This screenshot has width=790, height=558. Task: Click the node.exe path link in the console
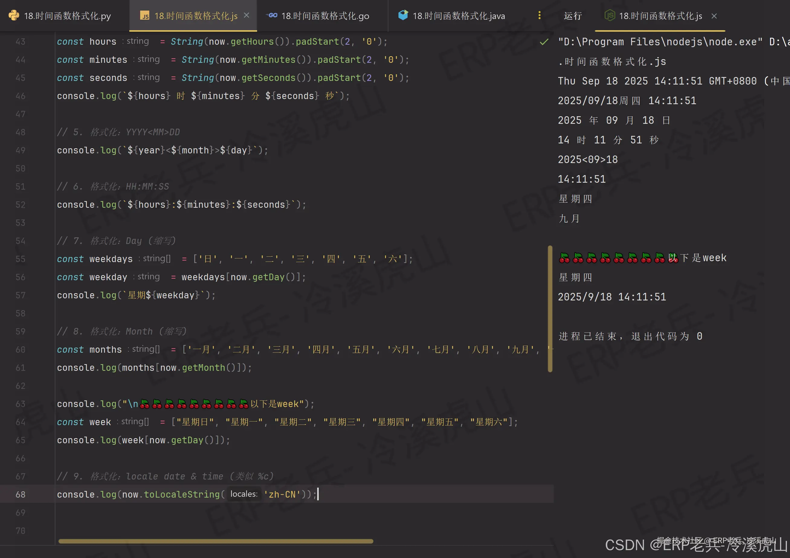(654, 42)
